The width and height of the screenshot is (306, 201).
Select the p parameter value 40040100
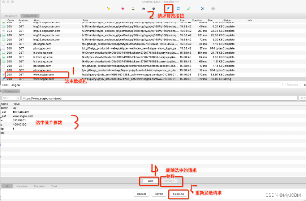19,124
